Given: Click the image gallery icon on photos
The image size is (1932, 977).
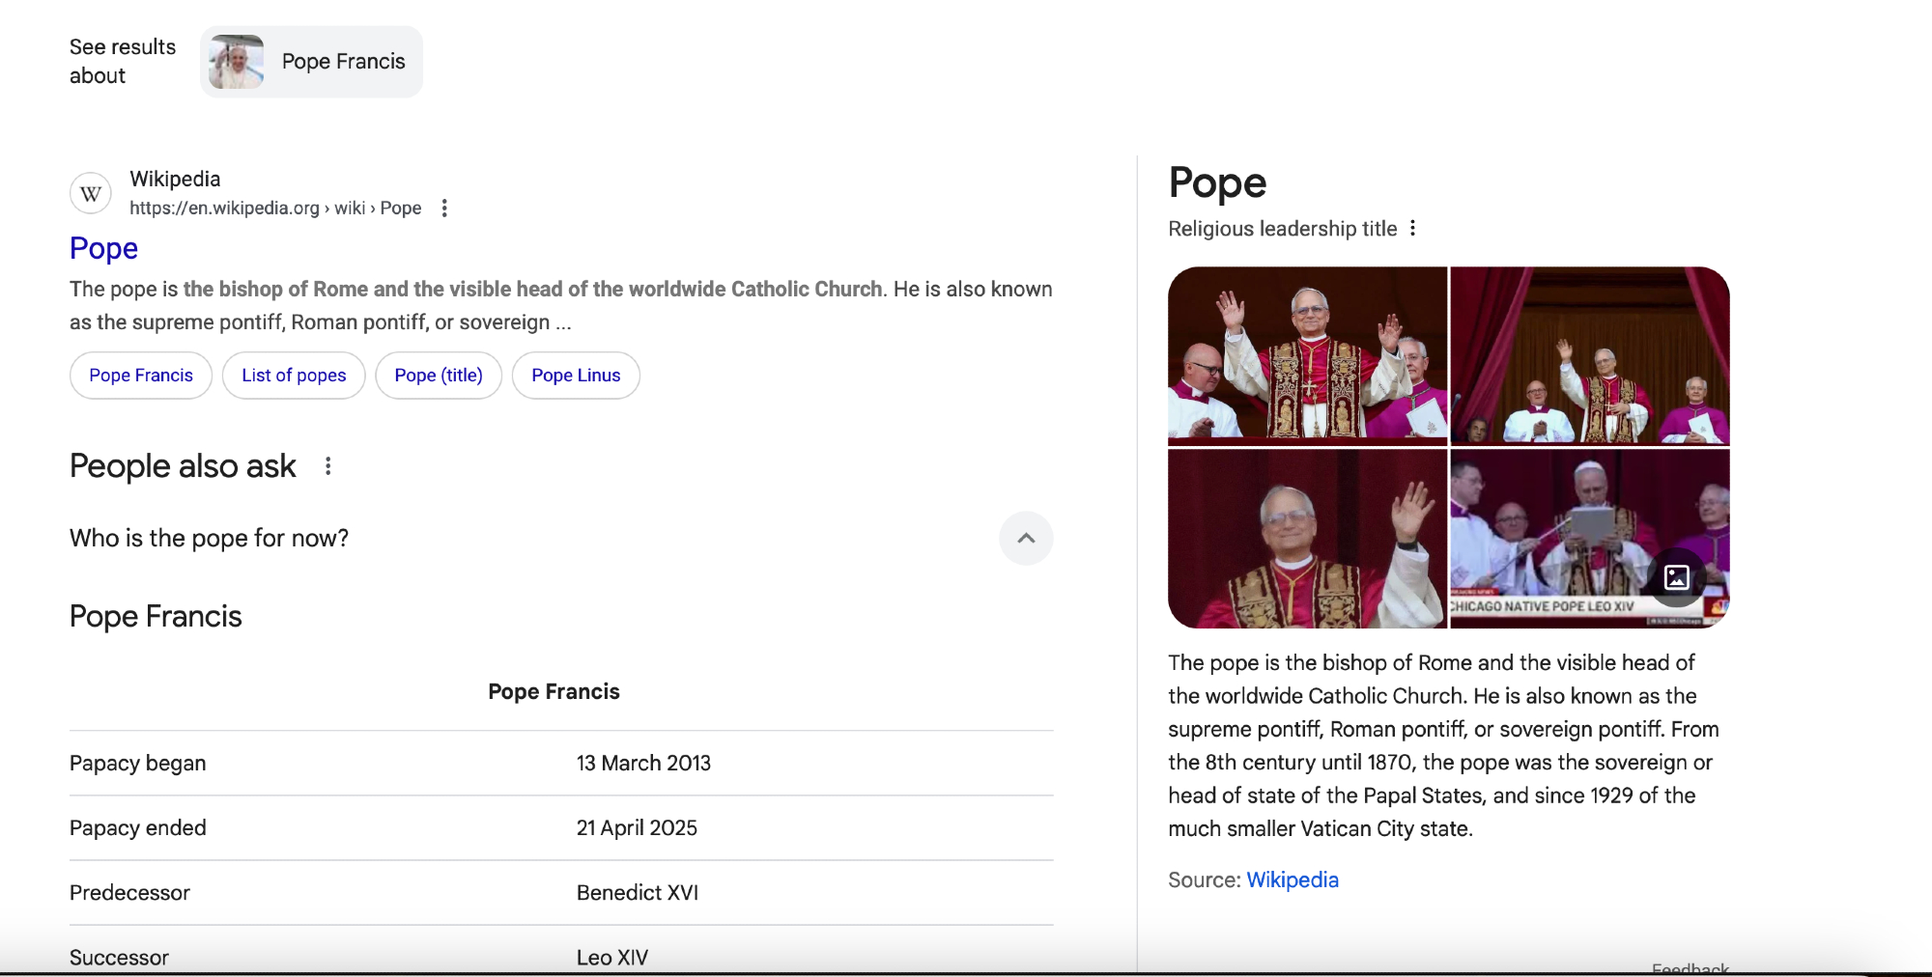Looking at the screenshot, I should pyautogui.click(x=1676, y=577).
